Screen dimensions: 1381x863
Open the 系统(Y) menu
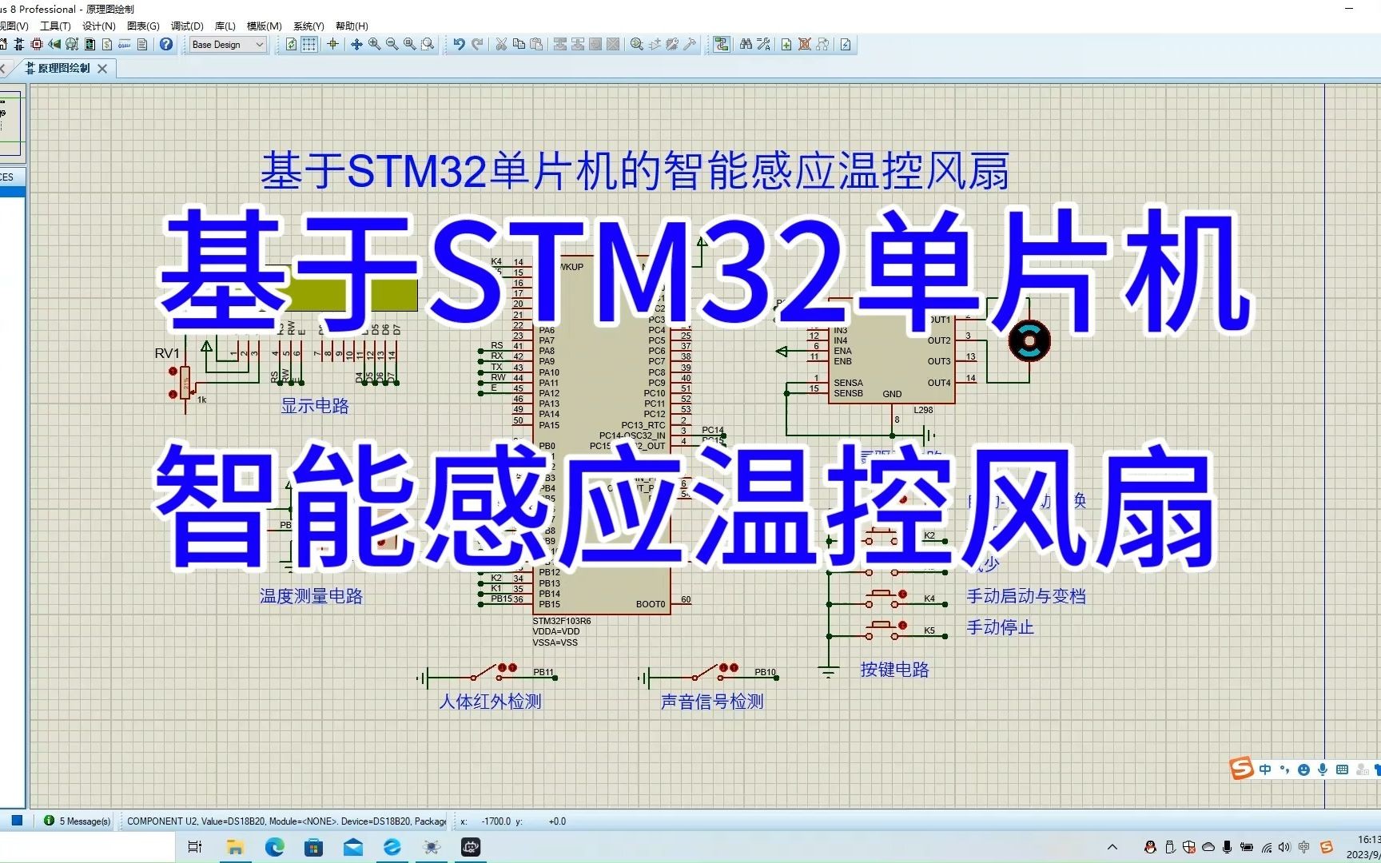click(x=308, y=26)
